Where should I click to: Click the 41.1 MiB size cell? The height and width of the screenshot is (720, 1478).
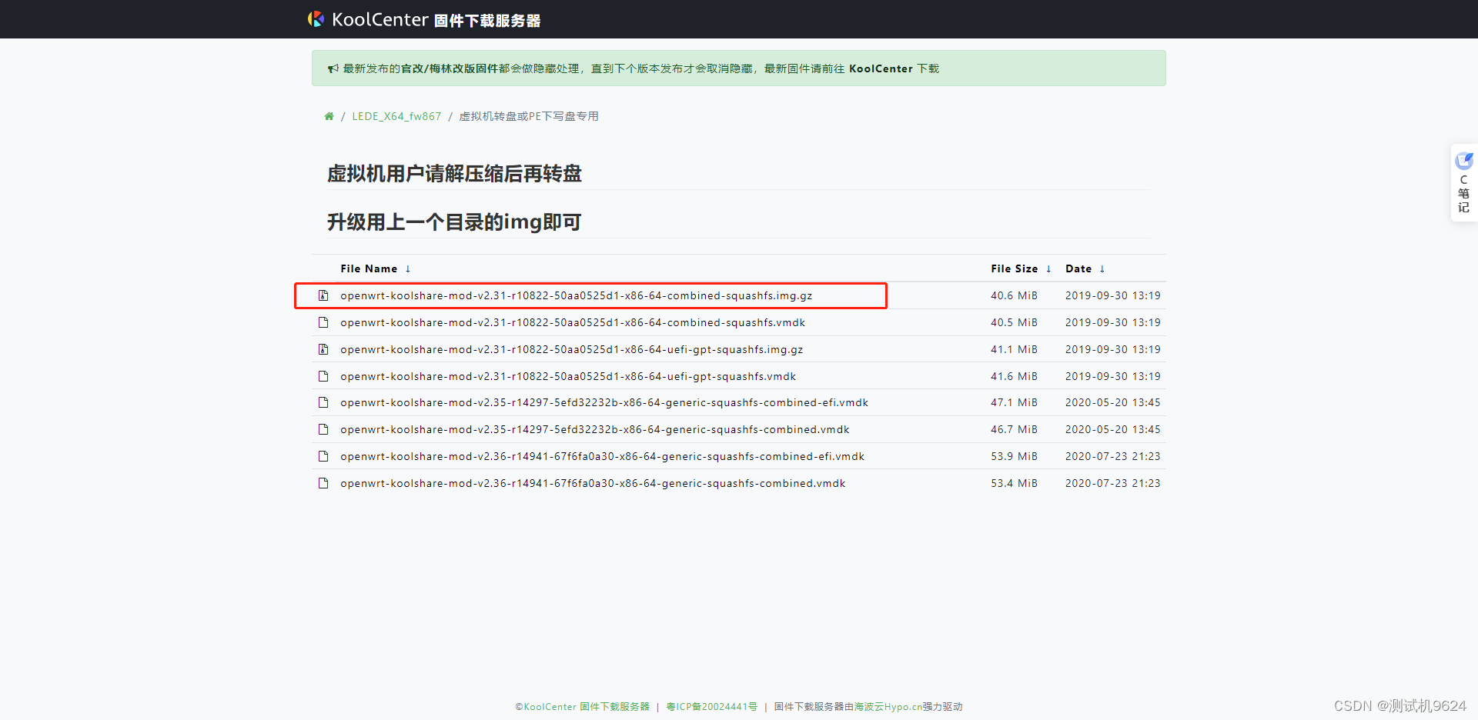pos(1014,349)
